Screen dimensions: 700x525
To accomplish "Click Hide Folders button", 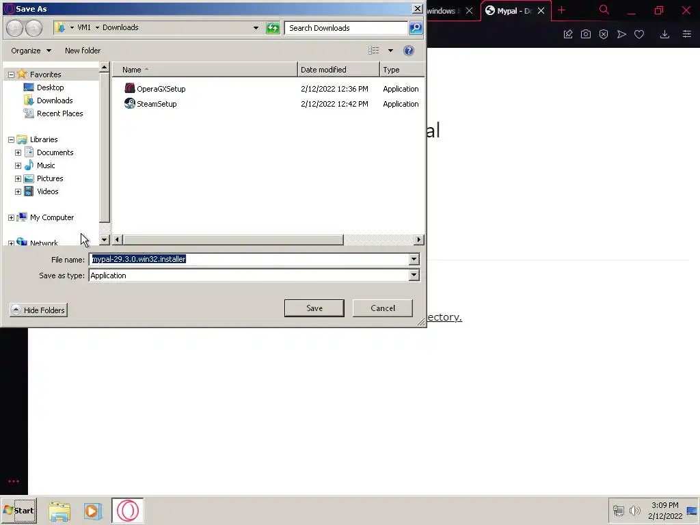I will [x=39, y=310].
